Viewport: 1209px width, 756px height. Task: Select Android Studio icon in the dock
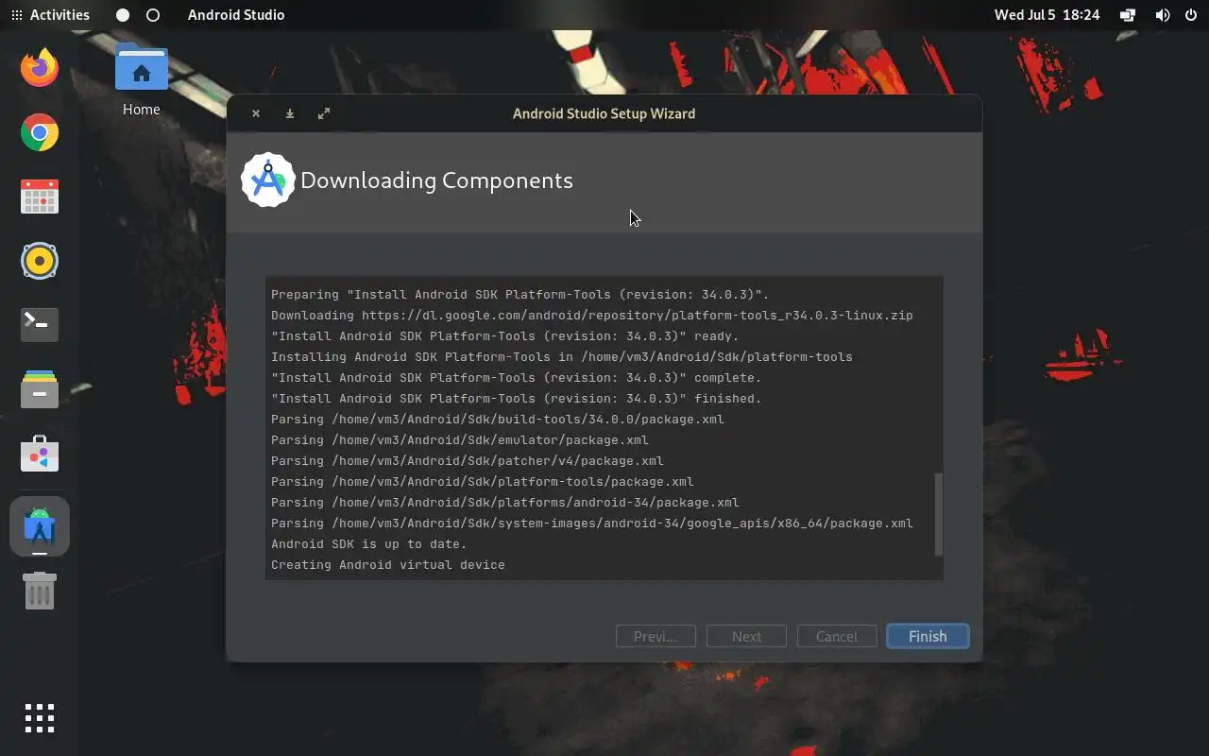[40, 526]
